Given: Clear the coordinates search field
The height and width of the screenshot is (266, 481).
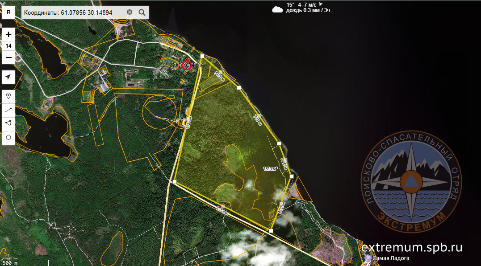Looking at the screenshot, I should pyautogui.click(x=130, y=12).
